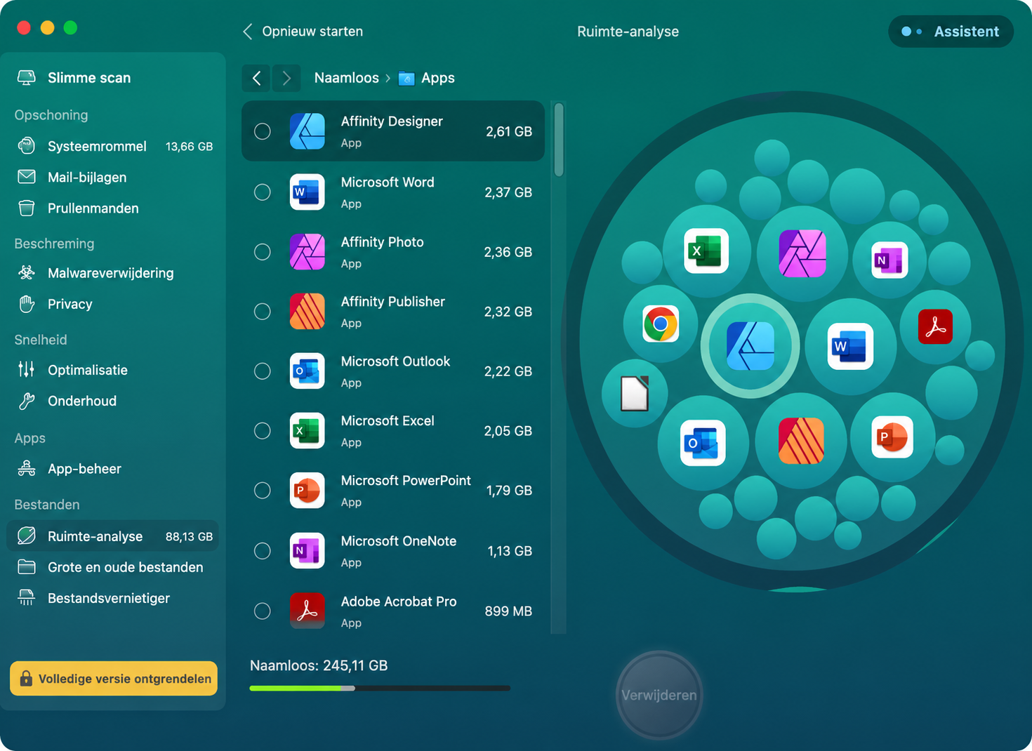Click the Microsoft OneNote list icon
Viewport: 1032px width, 751px height.
click(x=307, y=550)
